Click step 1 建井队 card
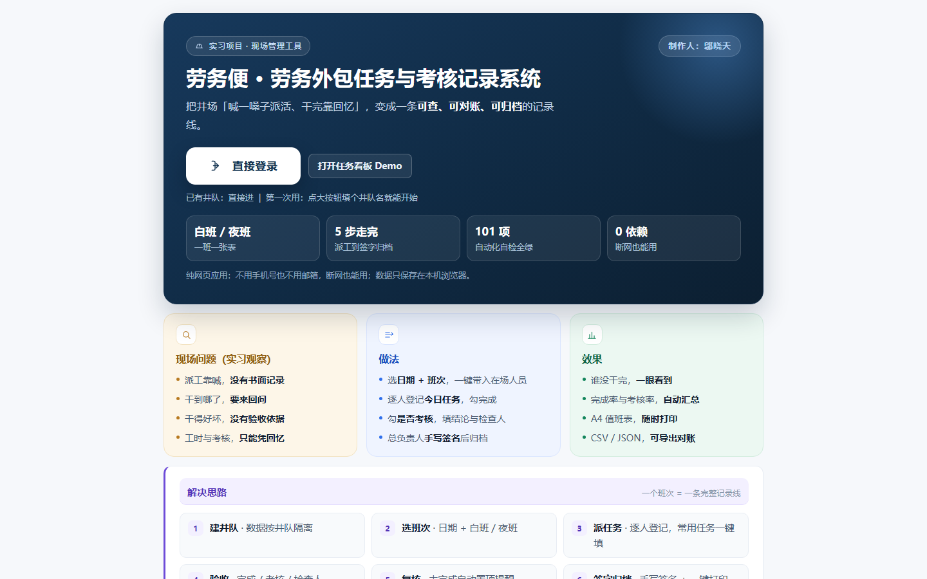This screenshot has width=927, height=579. click(x=272, y=535)
